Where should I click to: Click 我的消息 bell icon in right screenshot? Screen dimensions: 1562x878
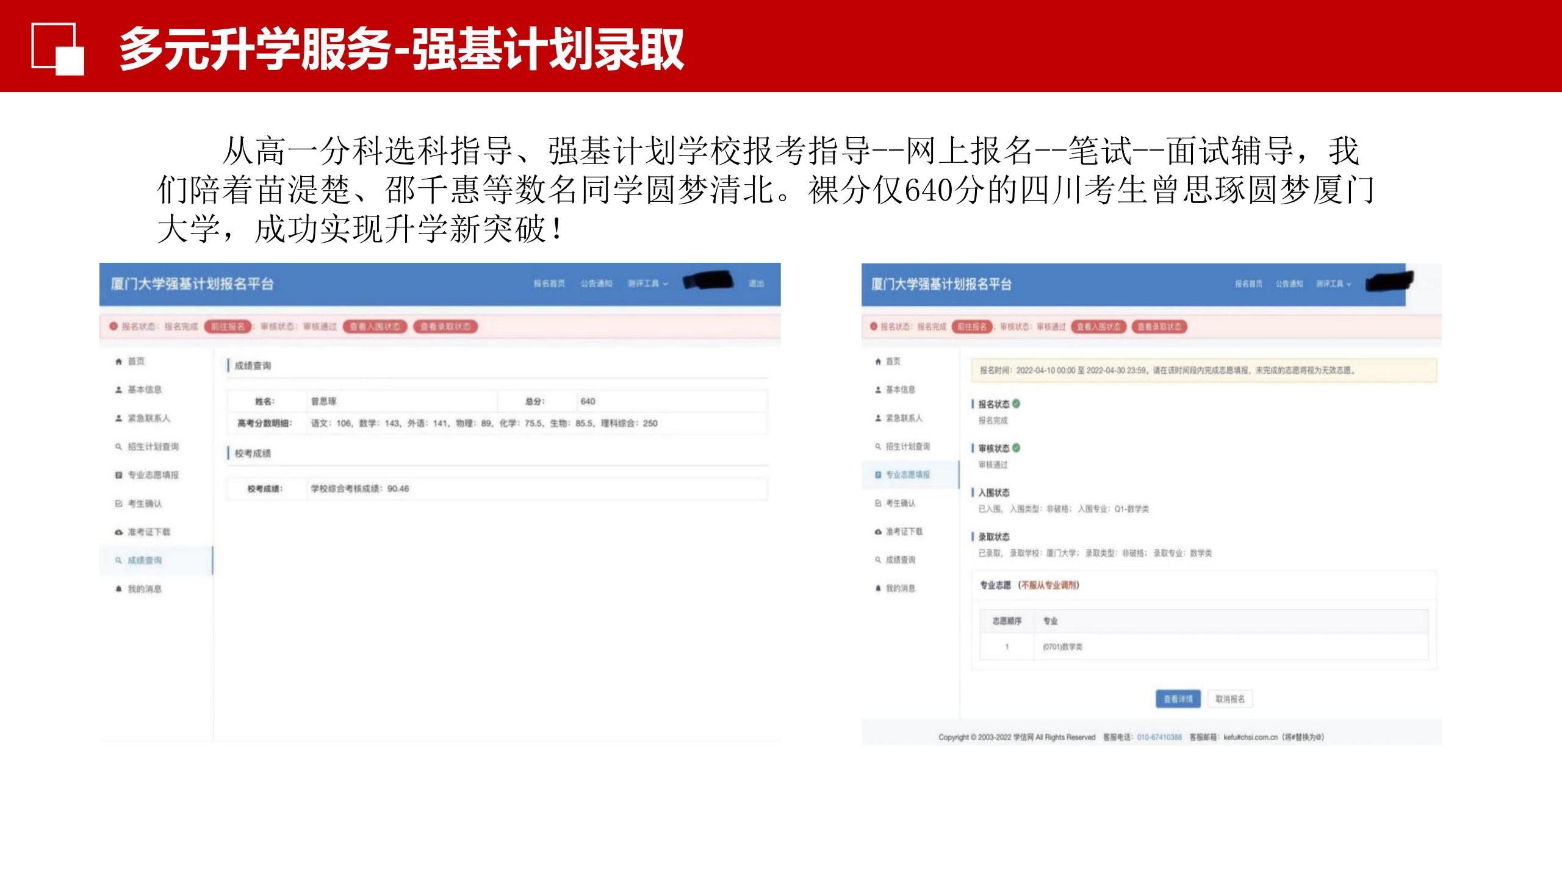pos(878,588)
